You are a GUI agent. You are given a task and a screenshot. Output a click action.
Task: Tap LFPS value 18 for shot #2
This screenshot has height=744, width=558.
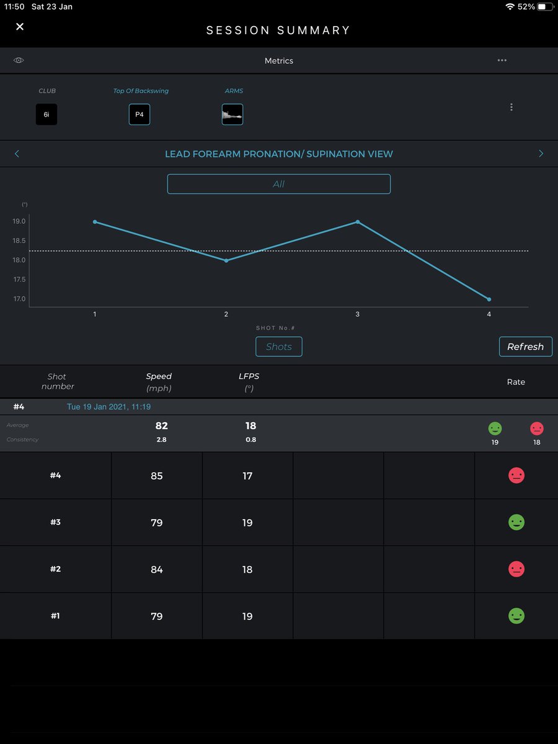(247, 569)
